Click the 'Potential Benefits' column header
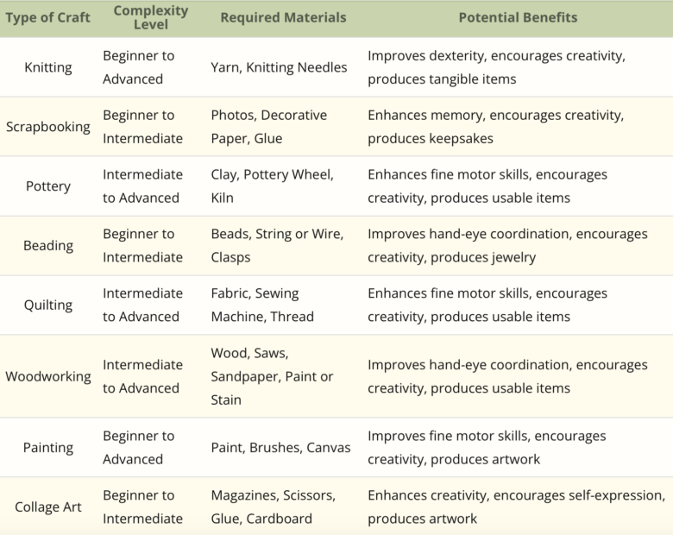 coord(518,18)
